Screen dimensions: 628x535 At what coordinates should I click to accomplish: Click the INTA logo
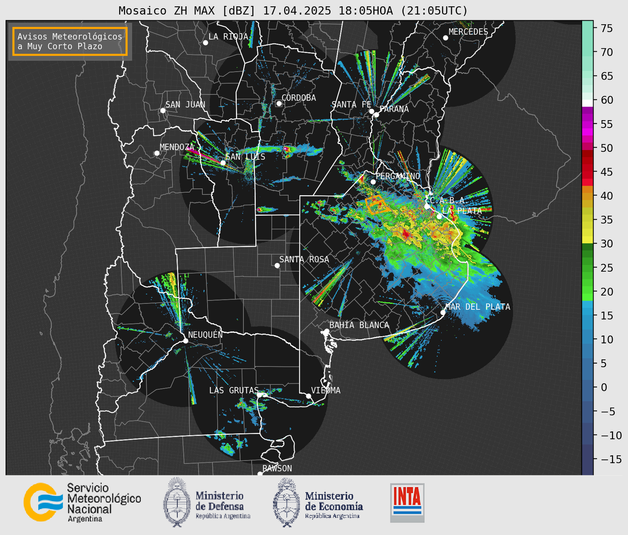[x=407, y=503]
